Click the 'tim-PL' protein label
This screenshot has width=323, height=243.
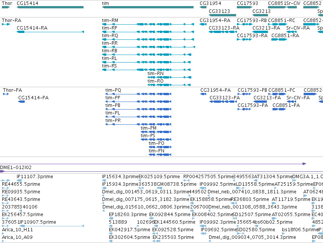point(112,113)
